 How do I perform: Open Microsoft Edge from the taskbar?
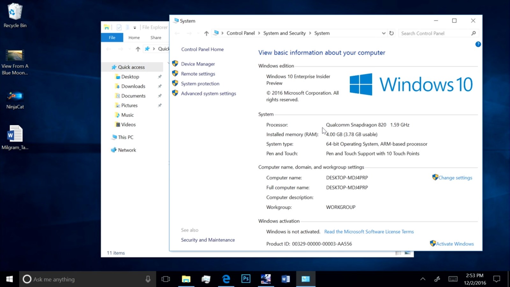[x=226, y=279]
